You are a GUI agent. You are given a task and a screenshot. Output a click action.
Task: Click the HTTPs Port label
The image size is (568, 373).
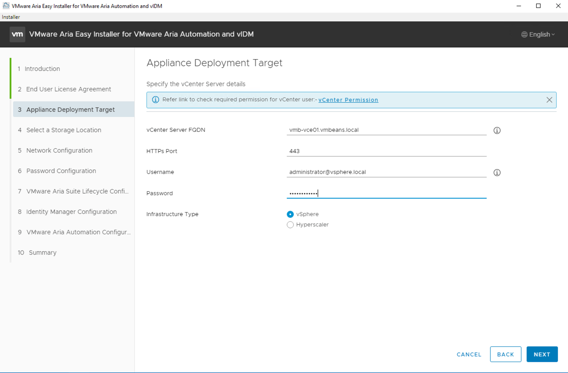(162, 151)
